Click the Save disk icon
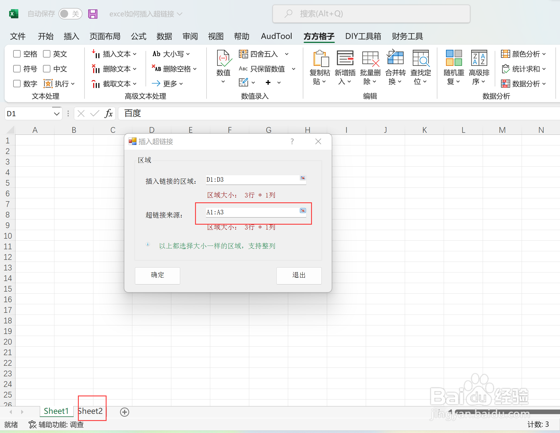Screen dimensions: 560x433 [93, 14]
